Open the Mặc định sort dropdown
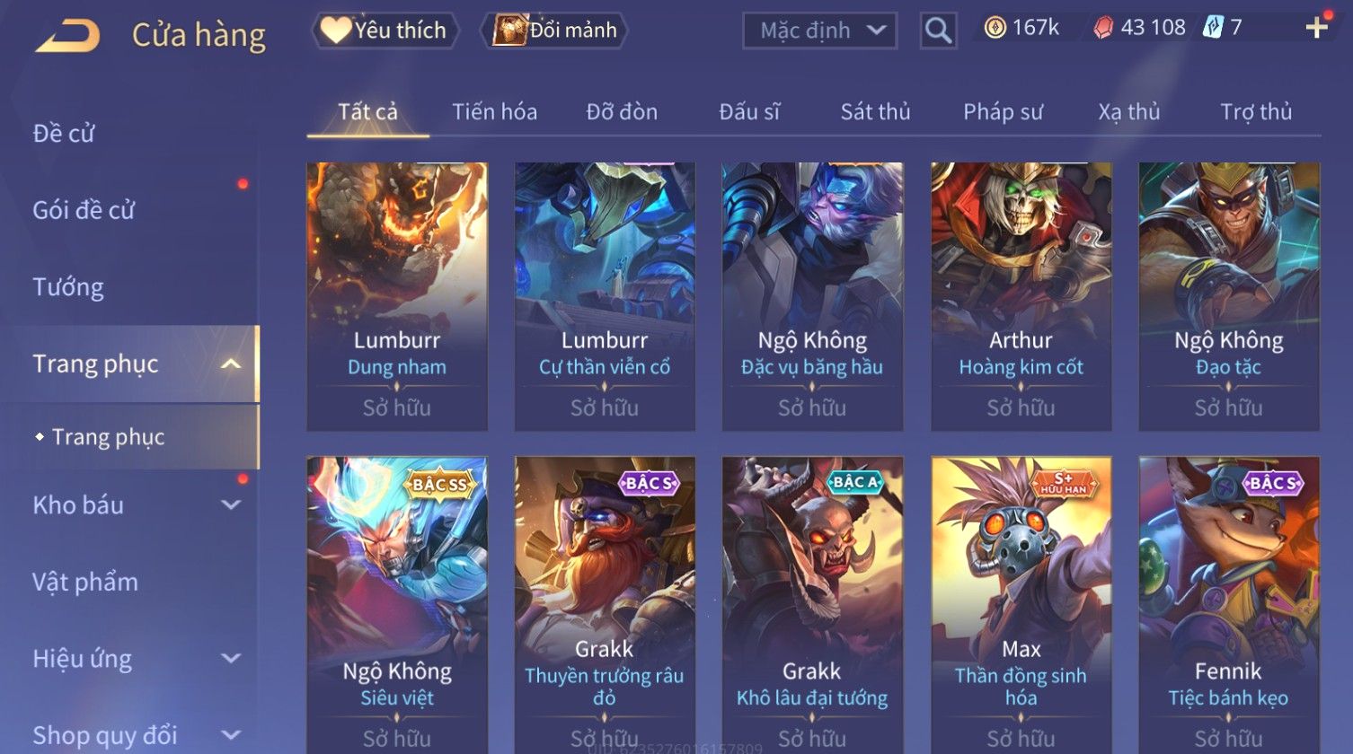The height and width of the screenshot is (754, 1353). tap(819, 31)
